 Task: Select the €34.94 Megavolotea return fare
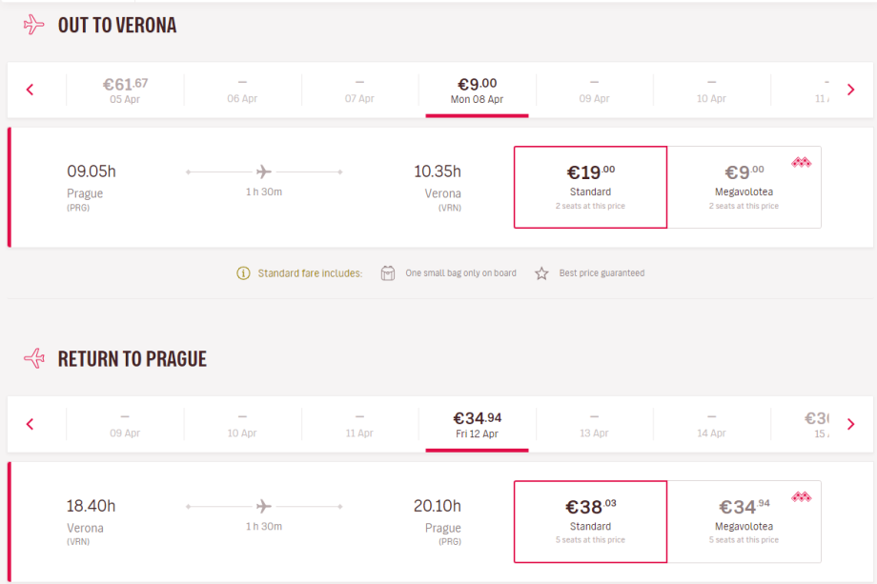coord(744,521)
